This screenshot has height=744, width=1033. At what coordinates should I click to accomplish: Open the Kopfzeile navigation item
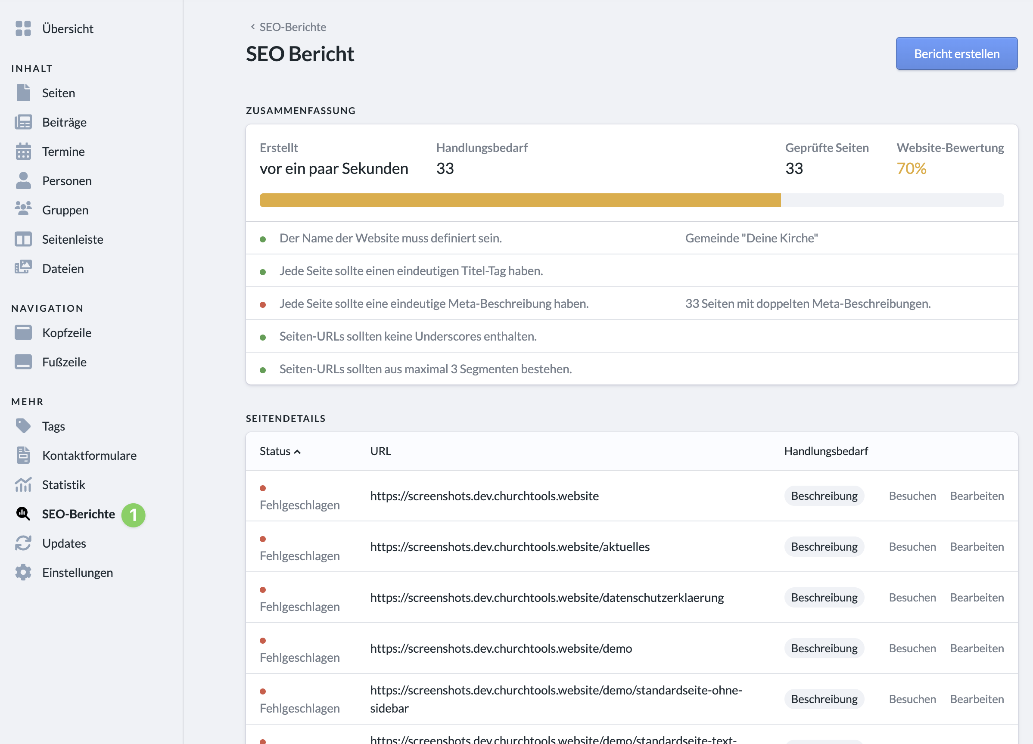pos(66,333)
